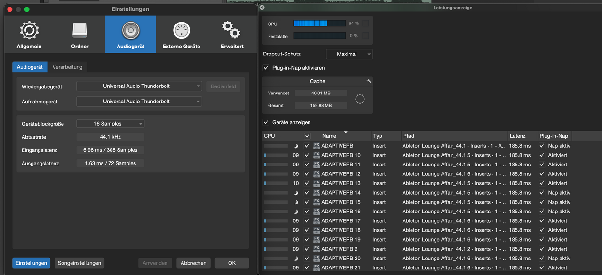This screenshot has height=275, width=602.
Task: Open the Aufnahmegerät dropdown
Action: pos(139,102)
